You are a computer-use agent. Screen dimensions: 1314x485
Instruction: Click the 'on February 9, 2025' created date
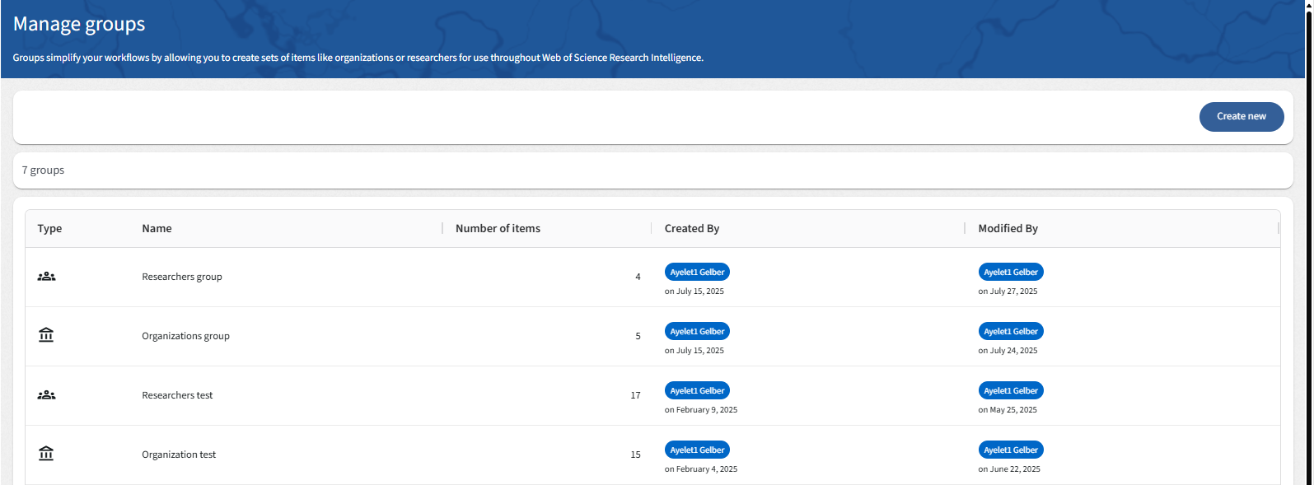pyautogui.click(x=701, y=410)
